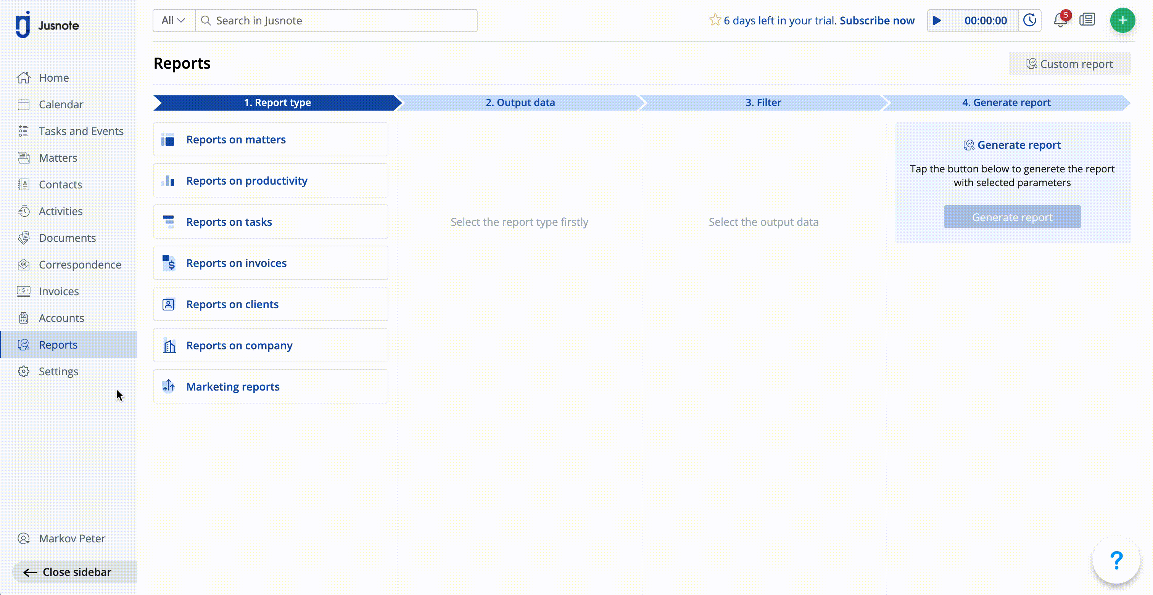1153x595 pixels.
Task: Click the green plus add button
Action: point(1122,20)
